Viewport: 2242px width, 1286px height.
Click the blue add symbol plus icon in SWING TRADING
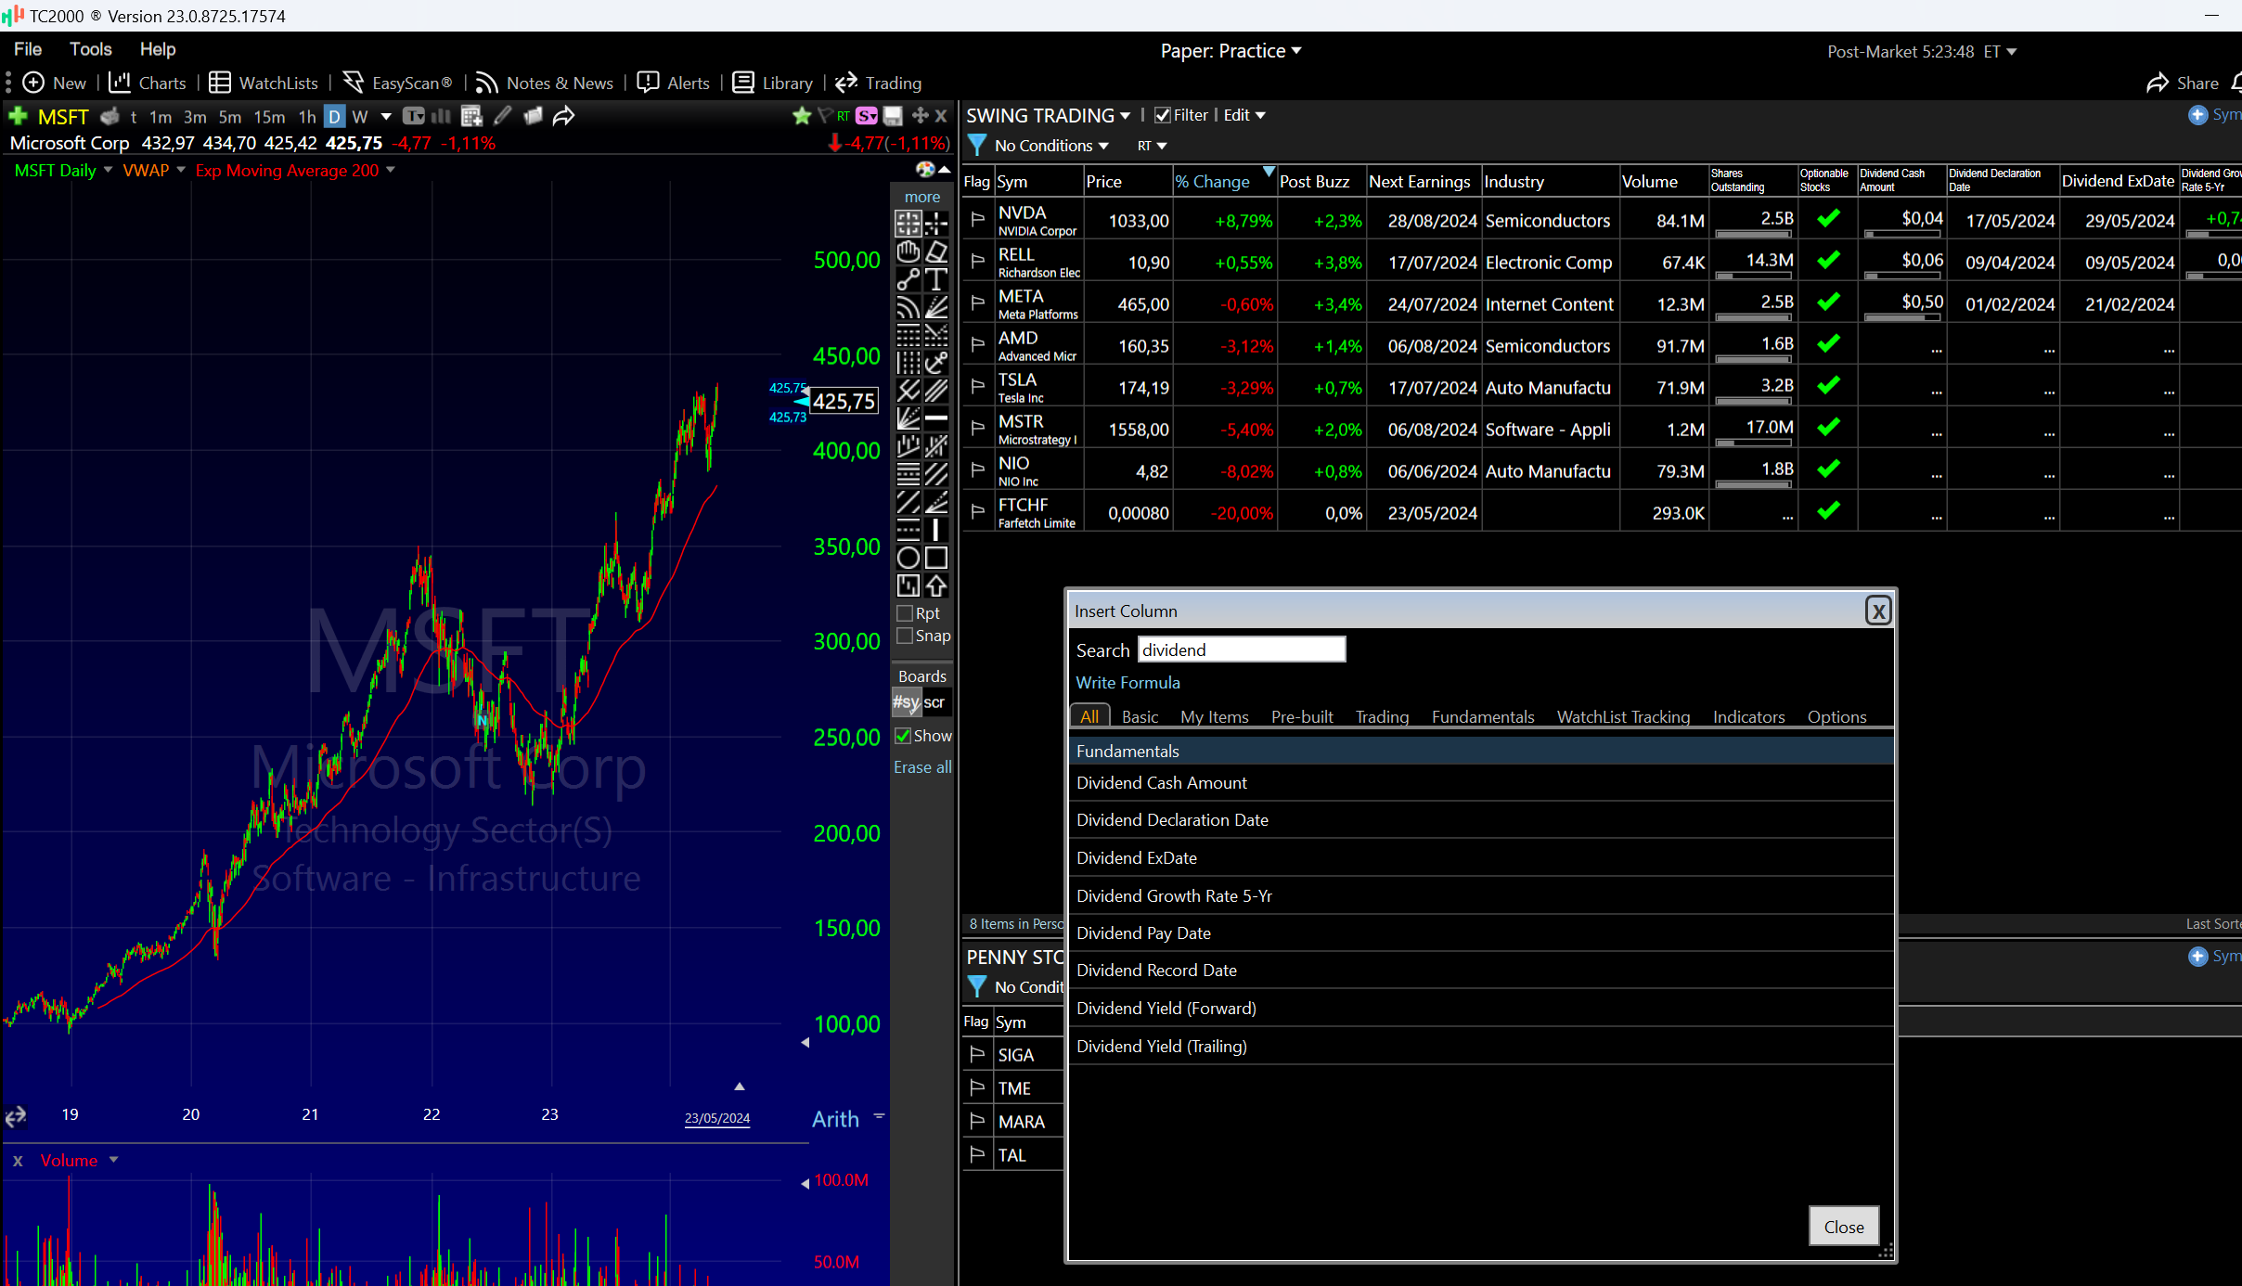(2197, 115)
